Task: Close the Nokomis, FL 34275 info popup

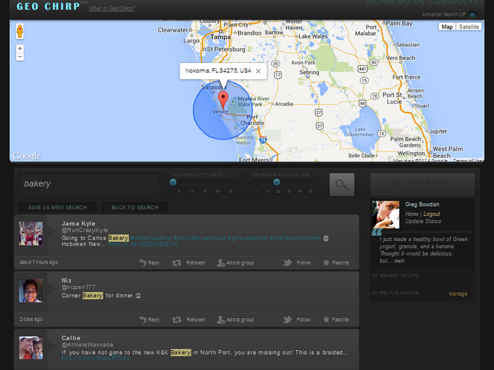Action: (258, 71)
